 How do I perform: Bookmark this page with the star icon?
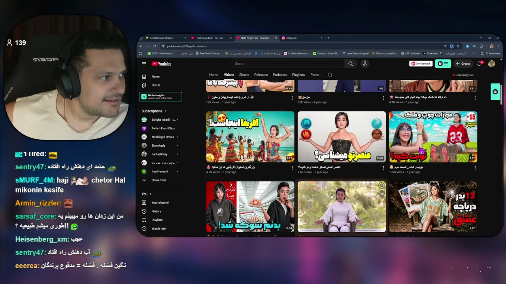[458, 46]
